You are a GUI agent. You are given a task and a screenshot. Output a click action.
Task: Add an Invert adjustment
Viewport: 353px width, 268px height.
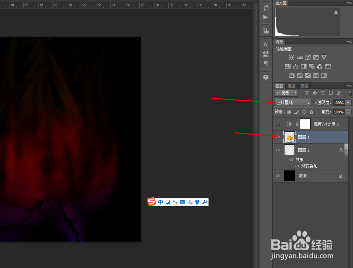point(292,76)
